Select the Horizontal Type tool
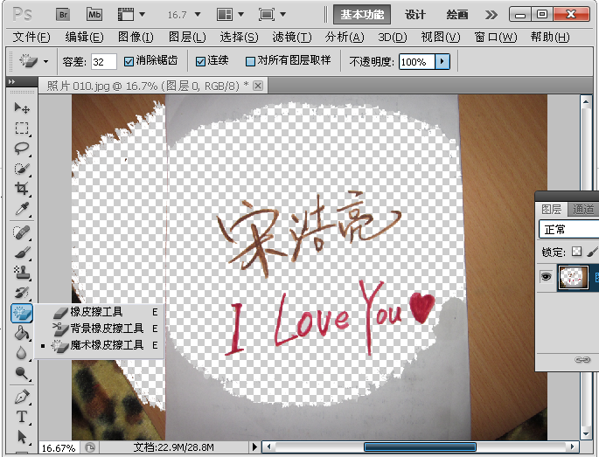Image resolution: width=599 pixels, height=457 pixels. click(x=22, y=418)
